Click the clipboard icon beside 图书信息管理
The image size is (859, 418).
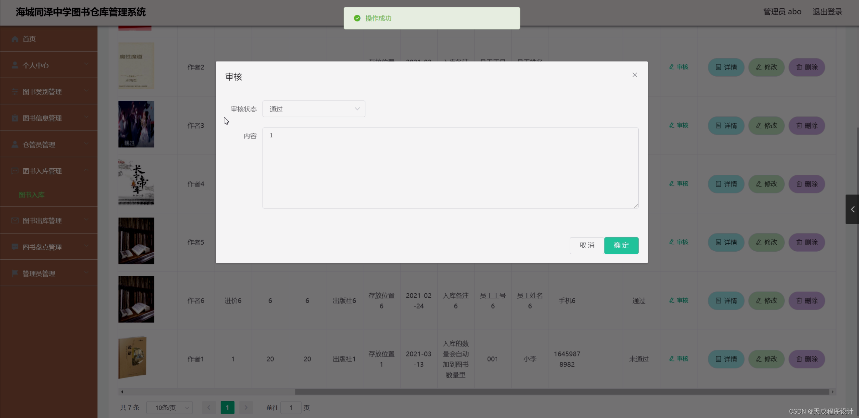(x=15, y=118)
